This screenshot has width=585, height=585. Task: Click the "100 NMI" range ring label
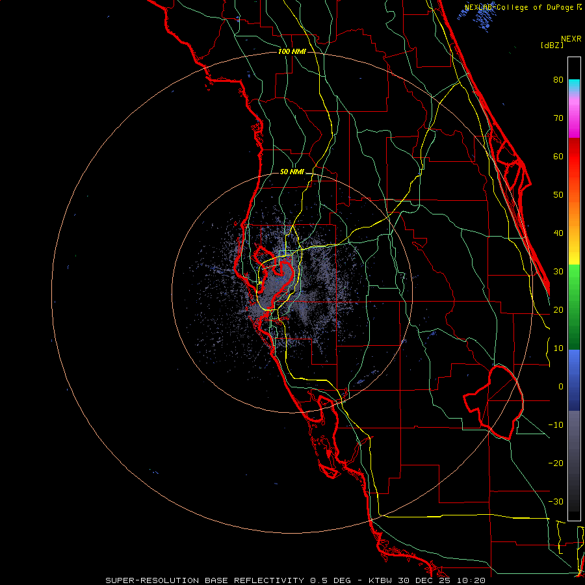pyautogui.click(x=292, y=51)
